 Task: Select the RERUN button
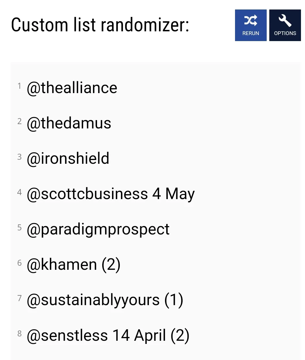(251, 25)
